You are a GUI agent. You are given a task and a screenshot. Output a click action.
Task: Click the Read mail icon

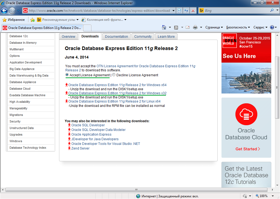(188, 27)
